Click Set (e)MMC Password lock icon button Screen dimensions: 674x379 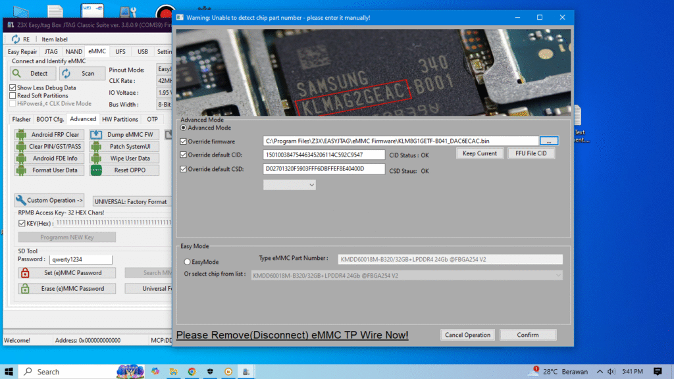click(x=67, y=273)
